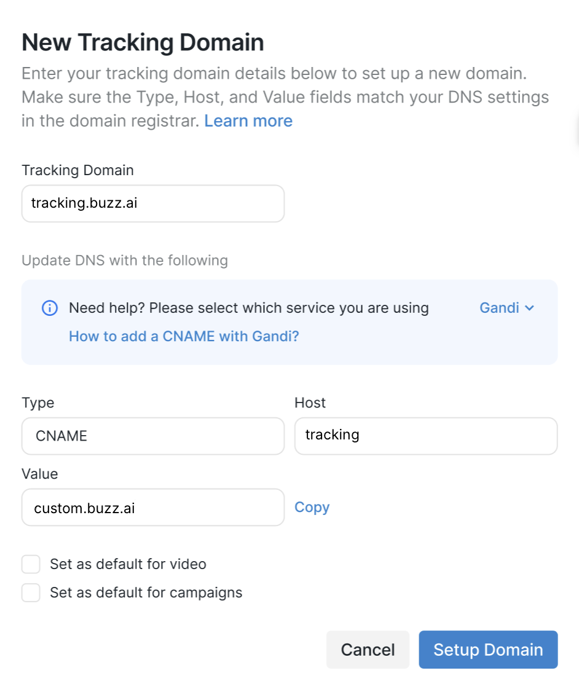Click into the Type field showing CNAME
Screen dimensions: 579x692
tap(153, 436)
